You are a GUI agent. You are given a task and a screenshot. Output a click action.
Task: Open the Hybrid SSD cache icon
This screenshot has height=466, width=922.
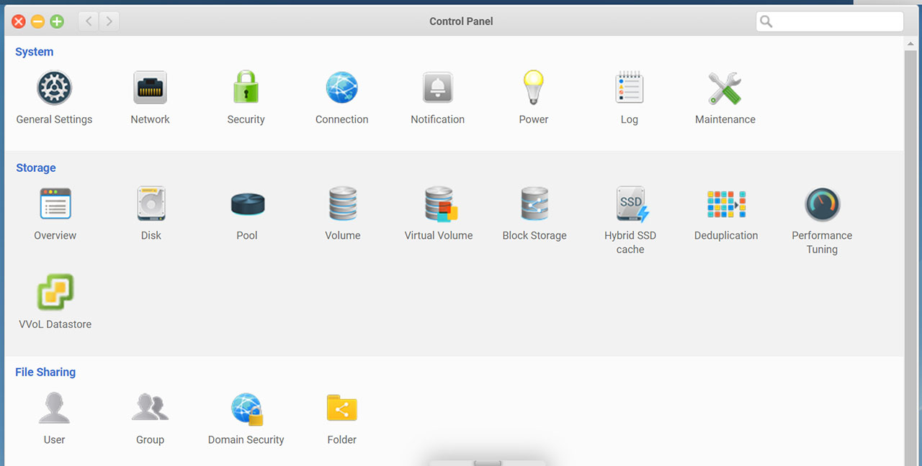[631, 204]
